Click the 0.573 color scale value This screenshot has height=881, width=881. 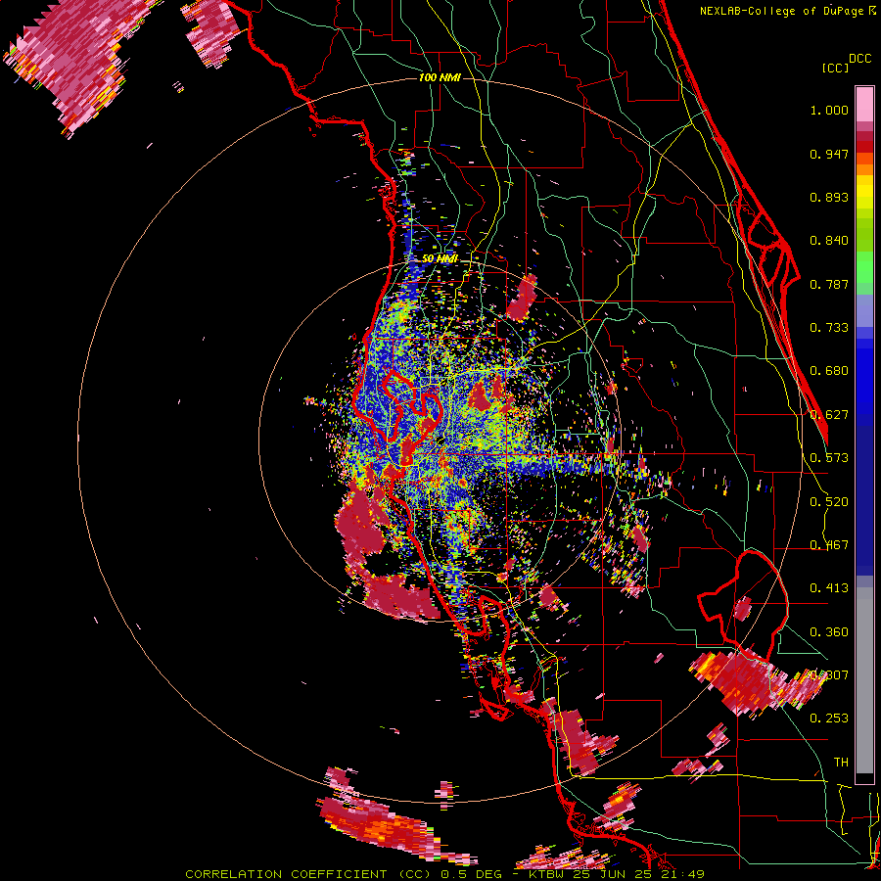pos(829,458)
